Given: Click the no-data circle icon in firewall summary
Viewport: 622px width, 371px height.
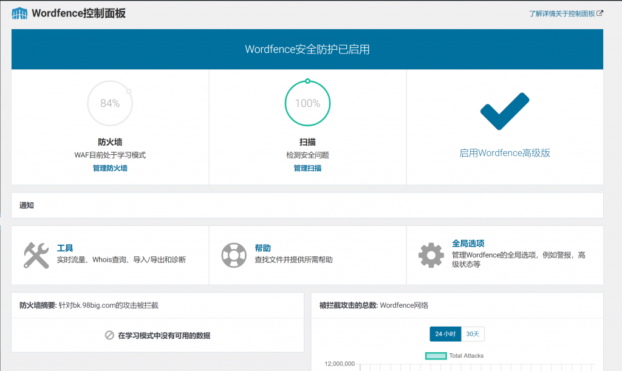Looking at the screenshot, I should (x=109, y=335).
